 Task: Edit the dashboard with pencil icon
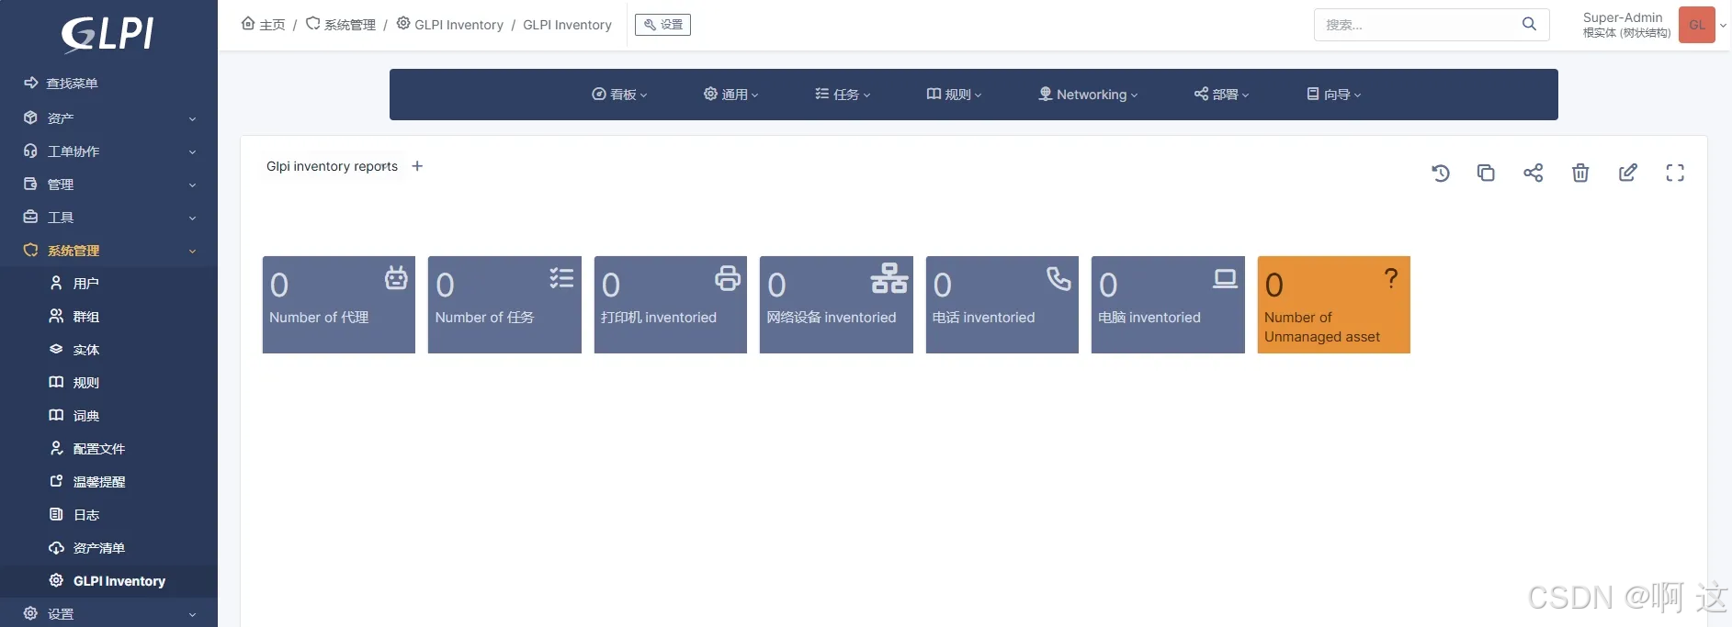1628,173
